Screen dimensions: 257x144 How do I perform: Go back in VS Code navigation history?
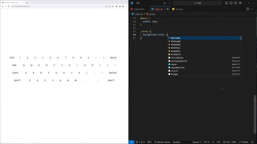pos(165,3)
